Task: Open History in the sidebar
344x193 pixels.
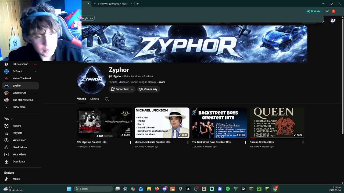Action: point(20,126)
